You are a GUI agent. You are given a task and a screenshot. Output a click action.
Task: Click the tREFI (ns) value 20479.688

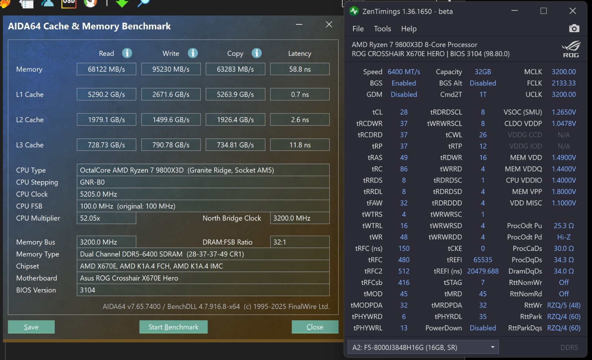click(483, 271)
